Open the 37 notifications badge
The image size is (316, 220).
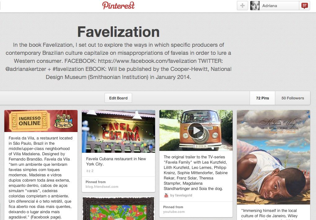point(304,6)
